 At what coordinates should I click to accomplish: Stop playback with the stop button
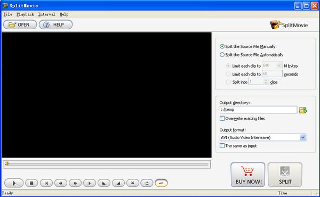point(31,183)
